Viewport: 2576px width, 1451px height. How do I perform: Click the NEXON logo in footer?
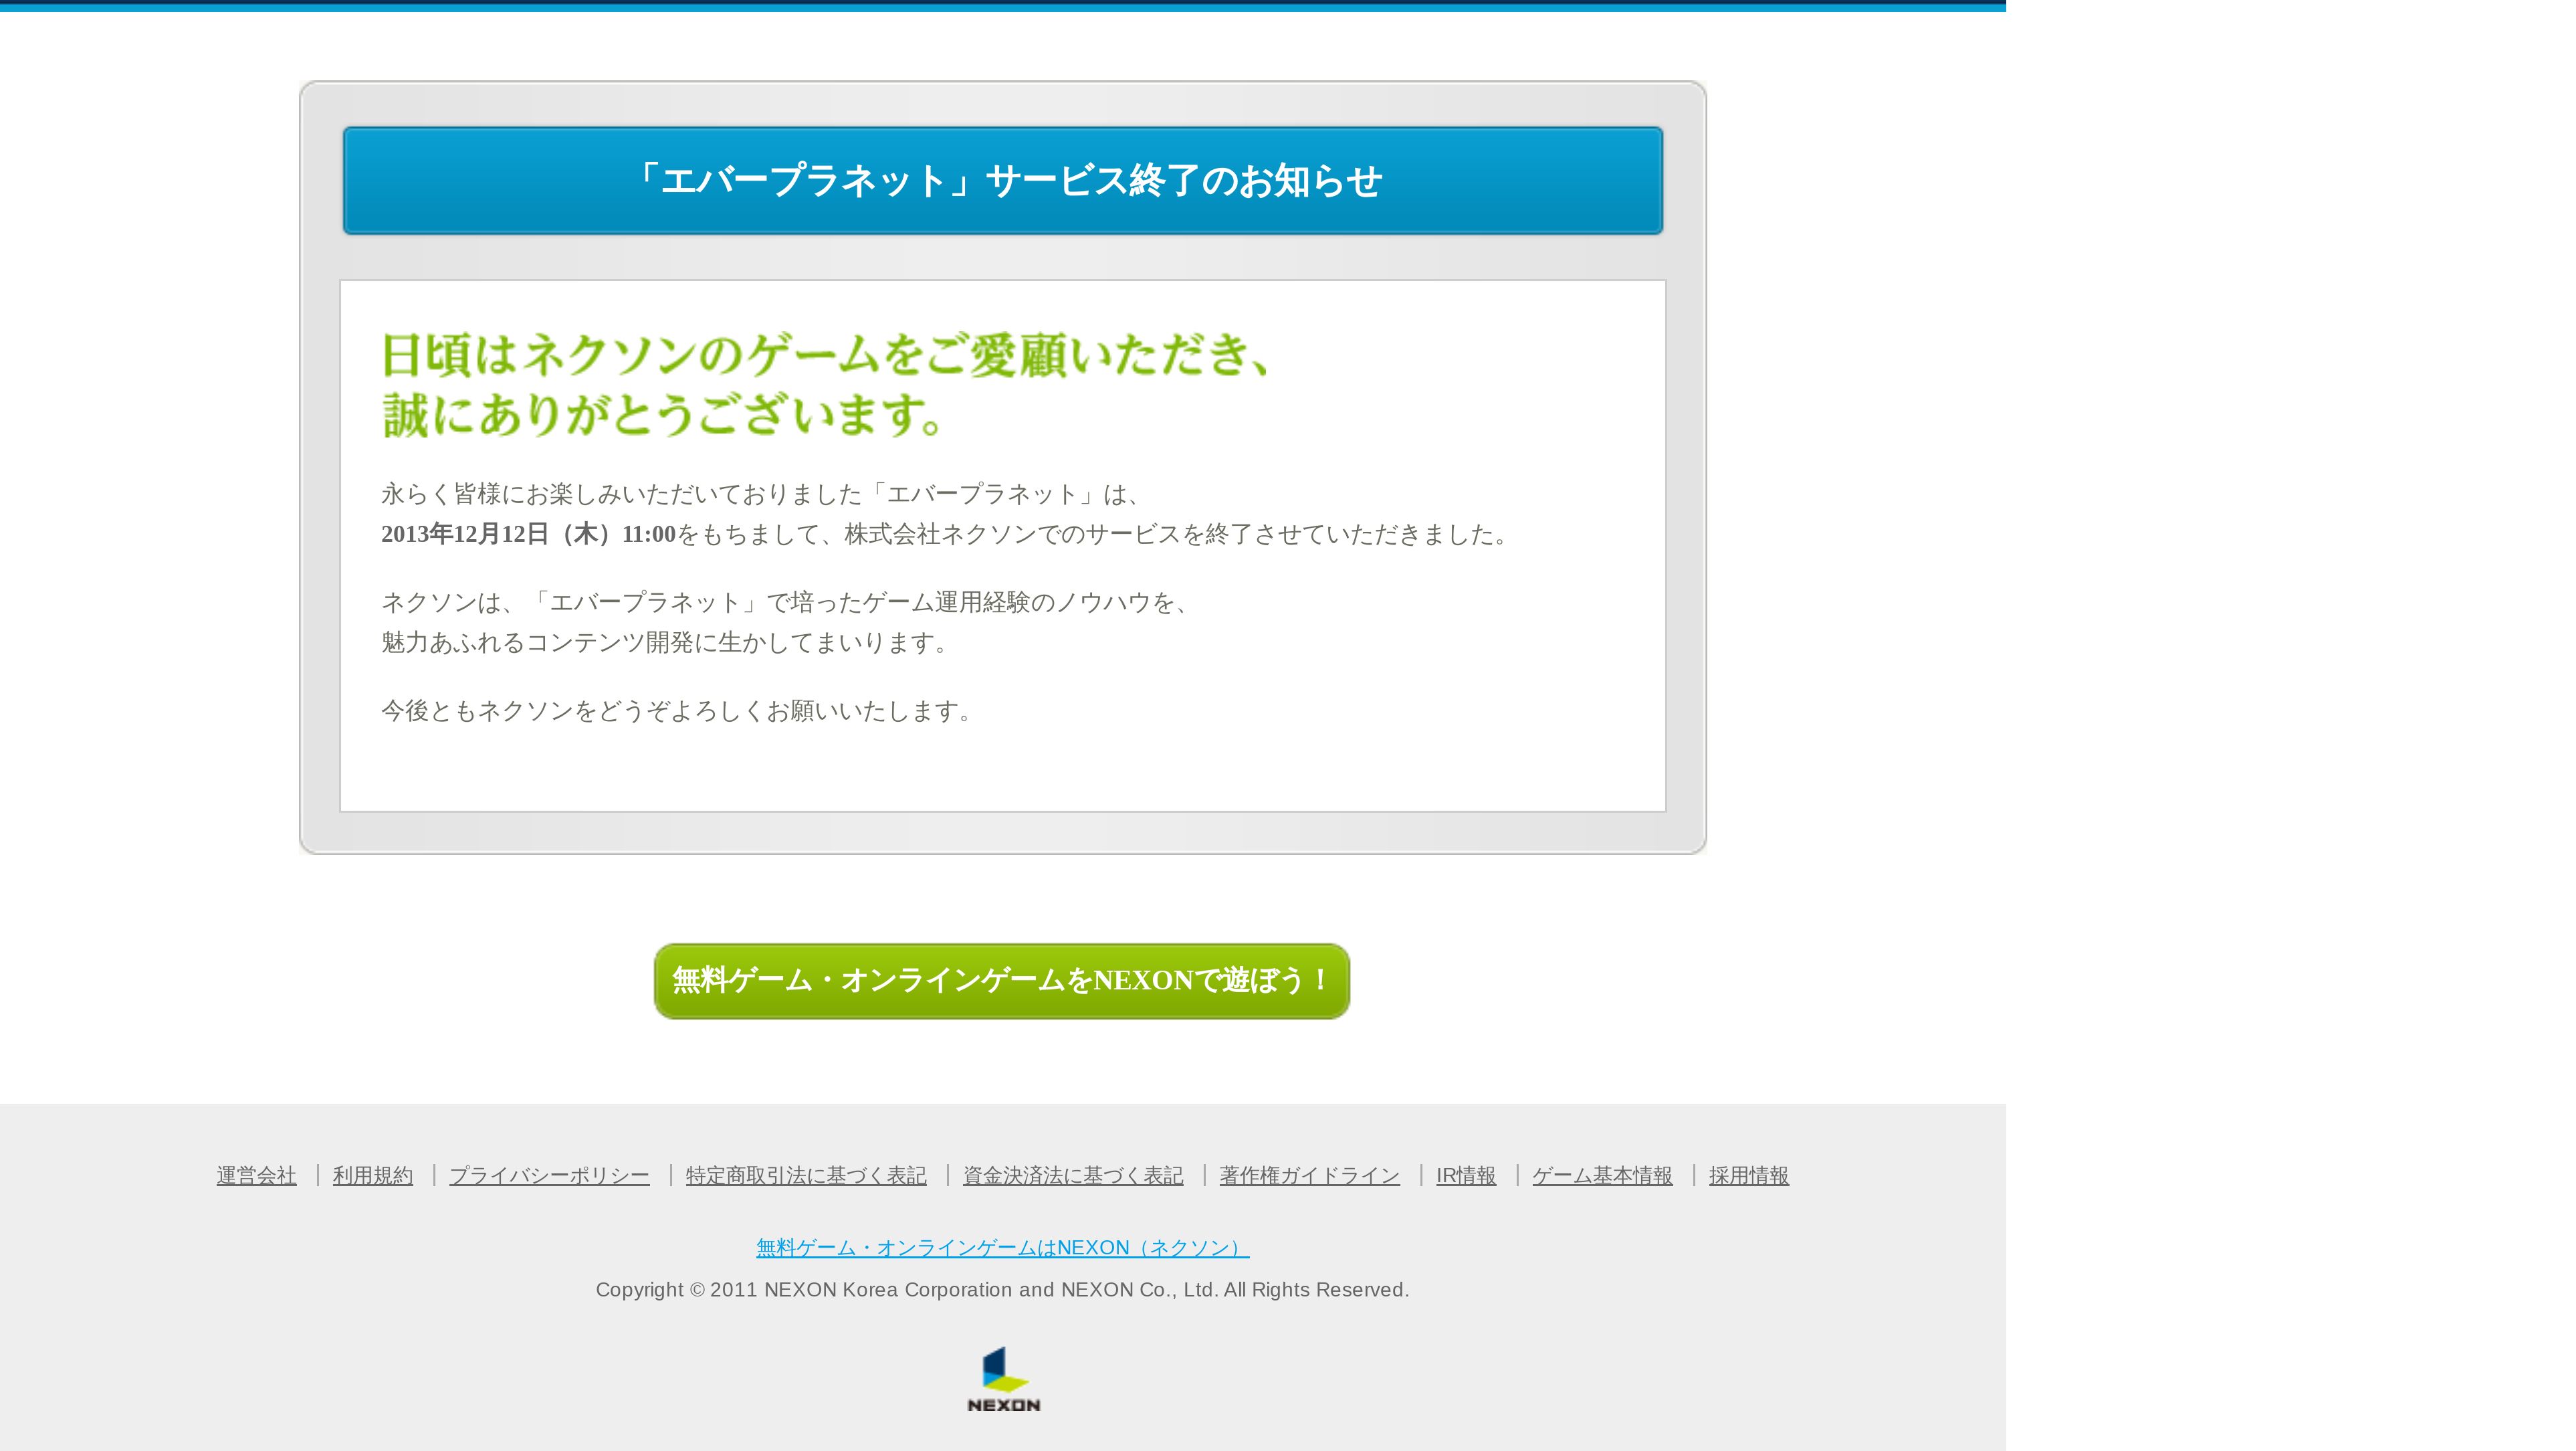pos(1003,1379)
